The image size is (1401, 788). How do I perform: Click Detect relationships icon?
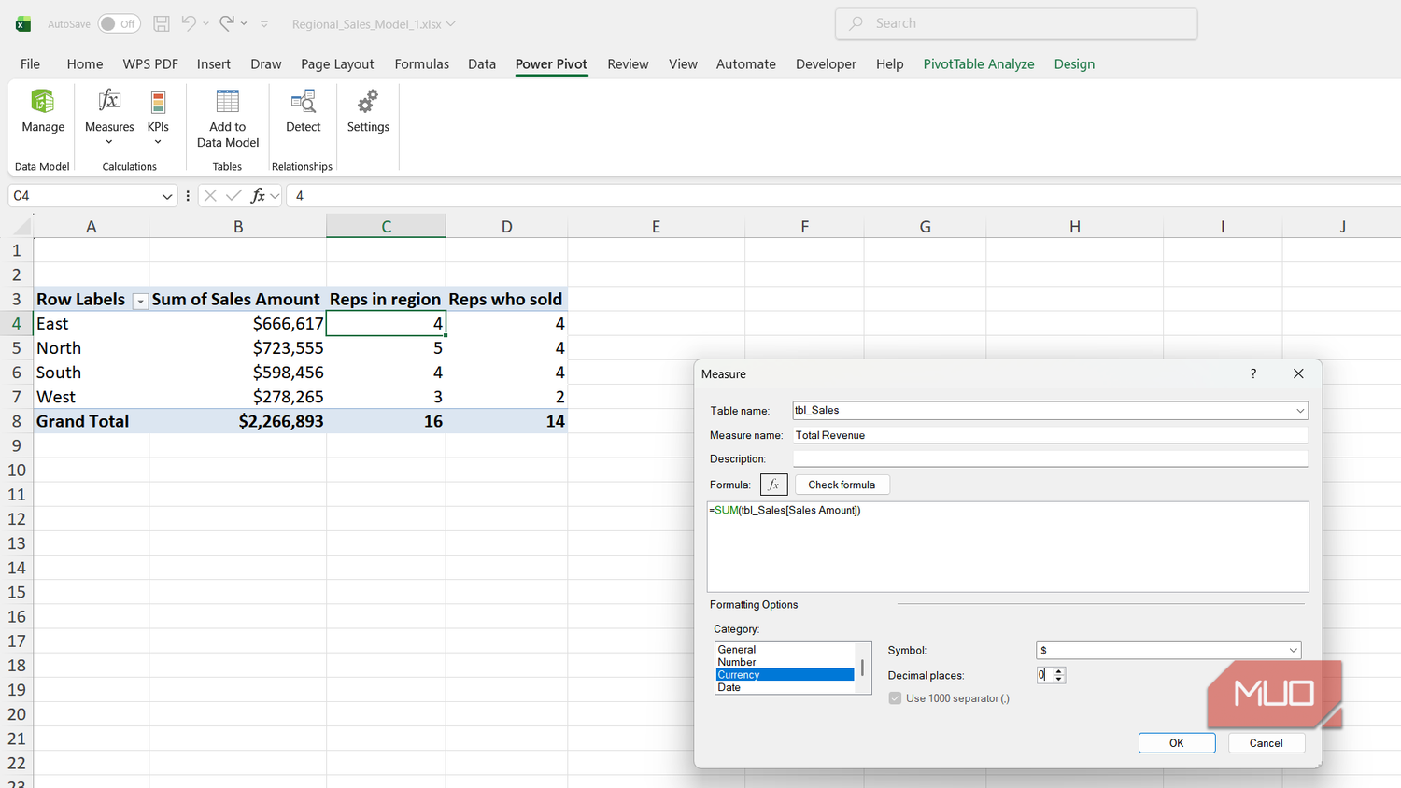(x=303, y=101)
